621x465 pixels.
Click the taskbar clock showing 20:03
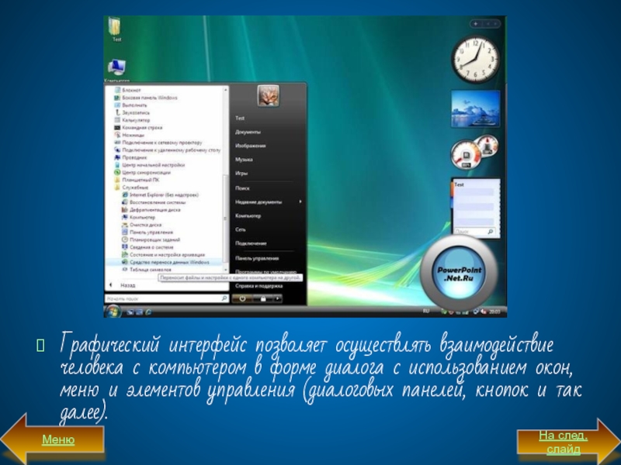[494, 312]
